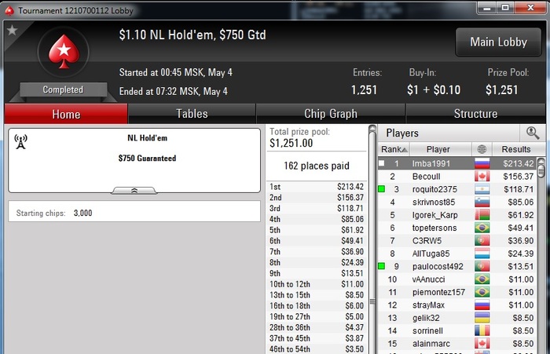Collapse the NL Hold'em info panel
This screenshot has height=354, width=550.
pos(134,190)
